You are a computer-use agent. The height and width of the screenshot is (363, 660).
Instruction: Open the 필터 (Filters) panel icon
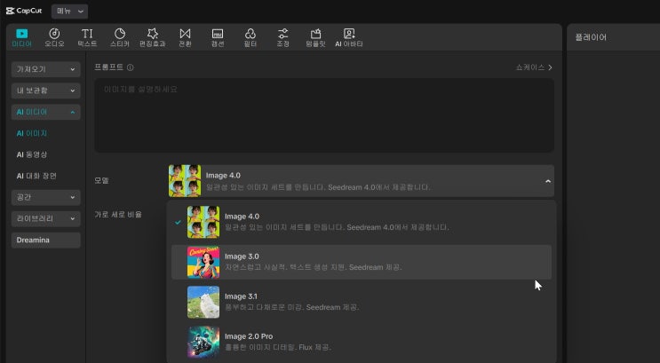click(250, 34)
